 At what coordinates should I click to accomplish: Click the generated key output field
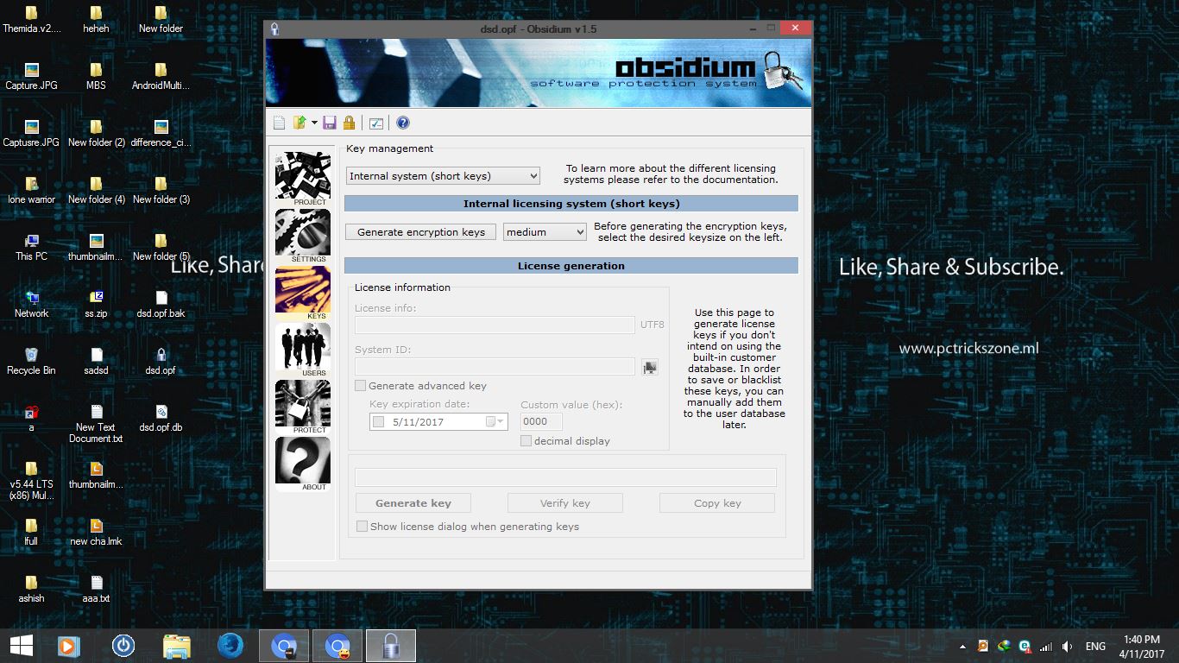tap(565, 477)
